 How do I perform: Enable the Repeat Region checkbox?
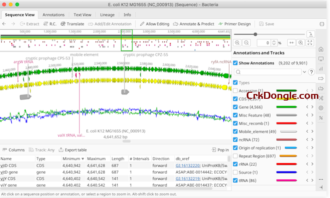[235, 155]
